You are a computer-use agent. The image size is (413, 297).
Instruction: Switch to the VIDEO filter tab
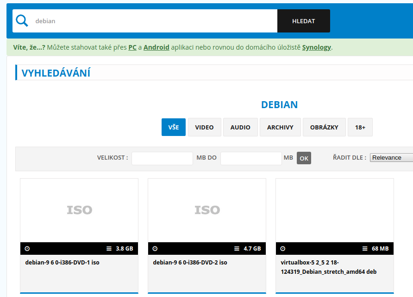(204, 127)
